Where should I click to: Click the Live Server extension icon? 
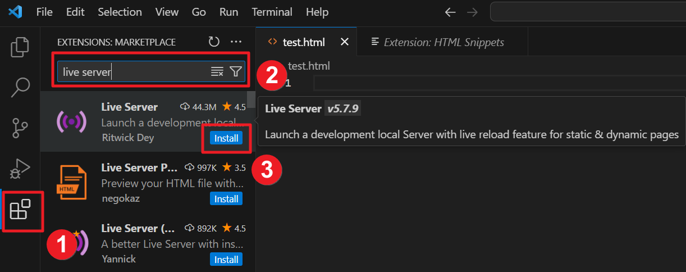(x=72, y=122)
